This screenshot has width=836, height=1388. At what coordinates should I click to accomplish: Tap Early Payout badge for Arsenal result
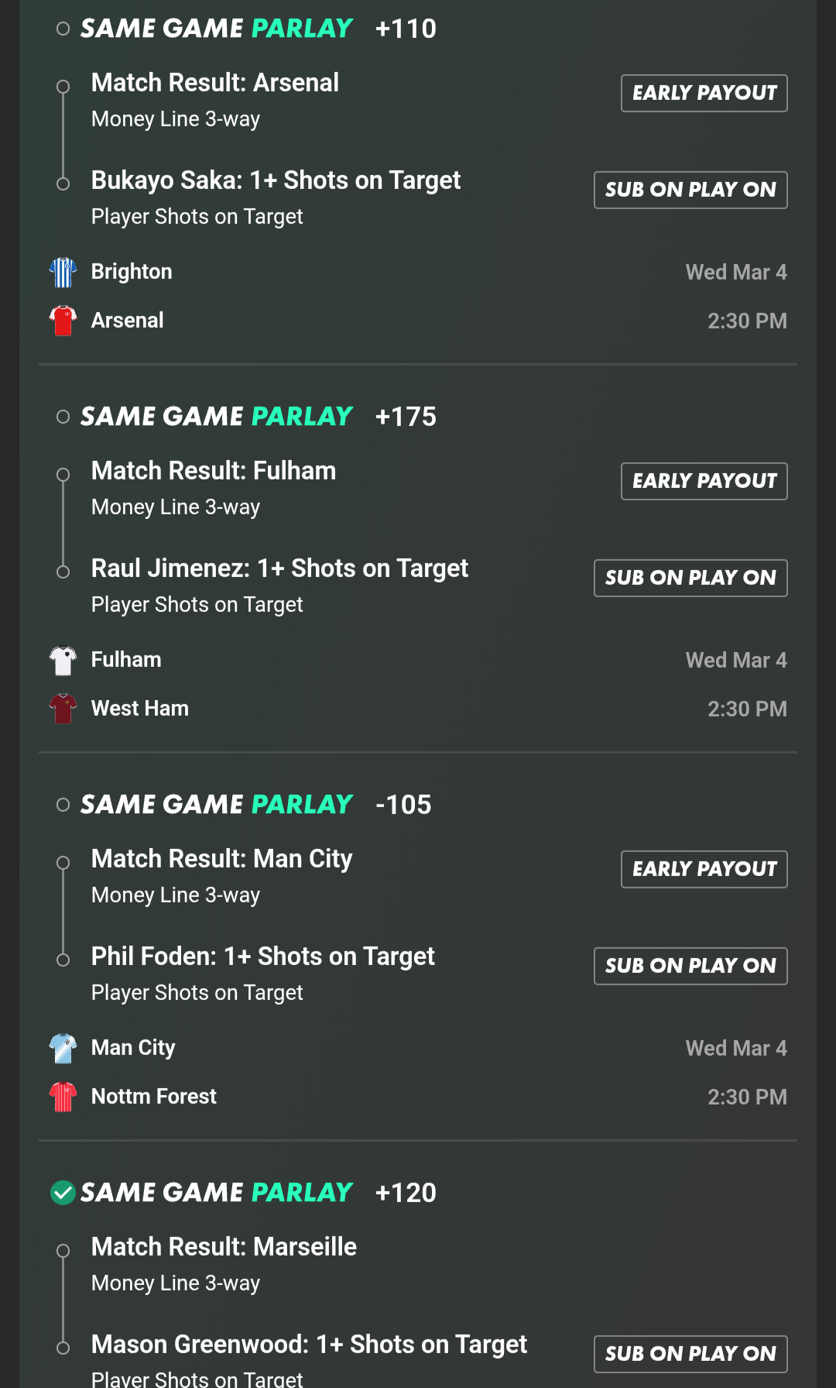click(704, 93)
